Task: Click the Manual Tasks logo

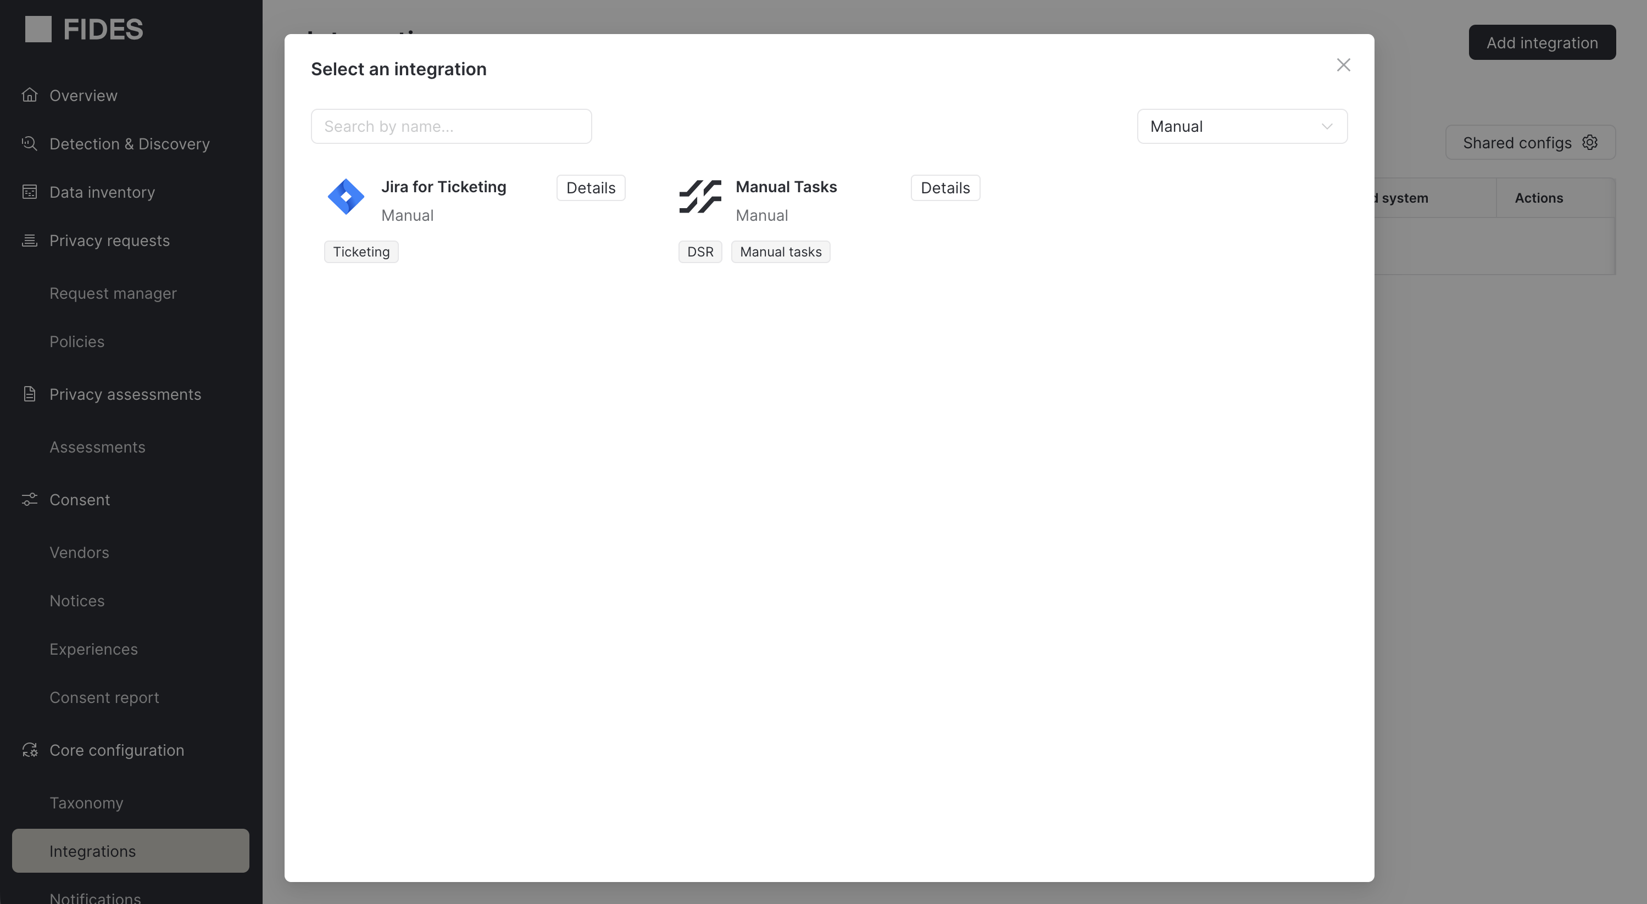Action: 700,198
